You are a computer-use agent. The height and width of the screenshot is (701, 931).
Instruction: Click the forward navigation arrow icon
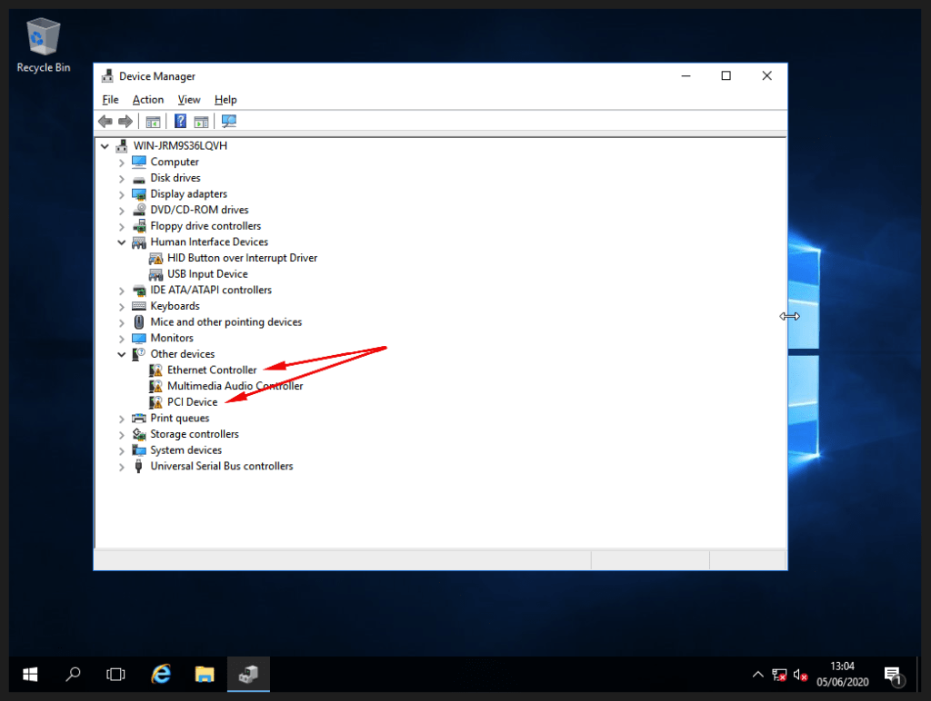point(125,121)
